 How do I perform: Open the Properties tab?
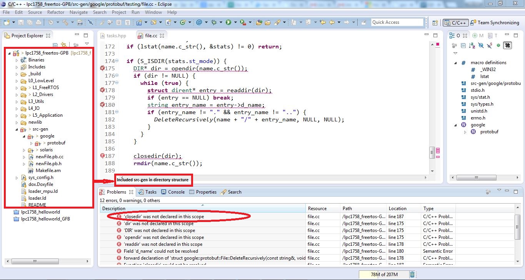[203, 192]
